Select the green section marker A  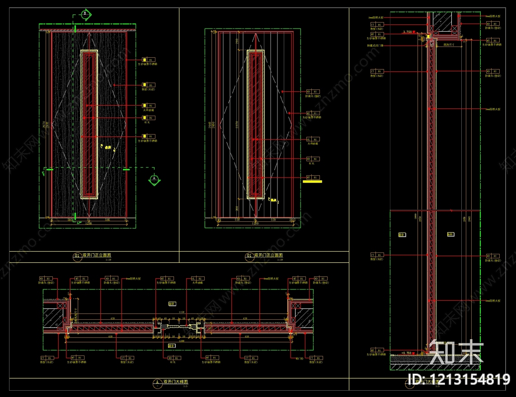[154, 180]
